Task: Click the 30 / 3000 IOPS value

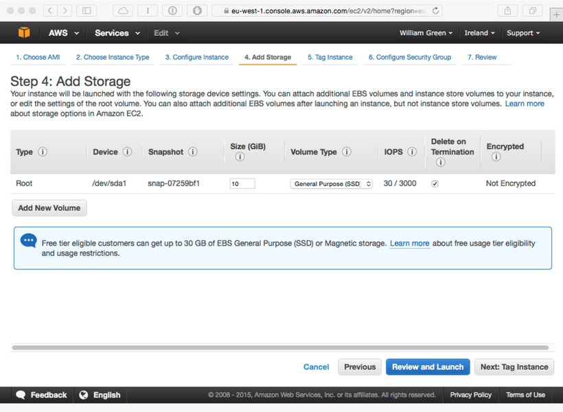Action: point(400,183)
